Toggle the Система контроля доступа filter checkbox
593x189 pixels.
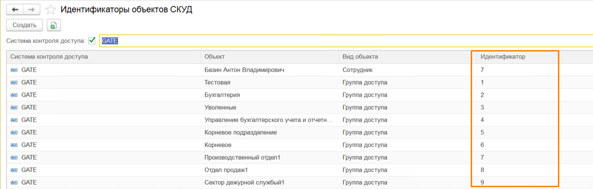(92, 41)
